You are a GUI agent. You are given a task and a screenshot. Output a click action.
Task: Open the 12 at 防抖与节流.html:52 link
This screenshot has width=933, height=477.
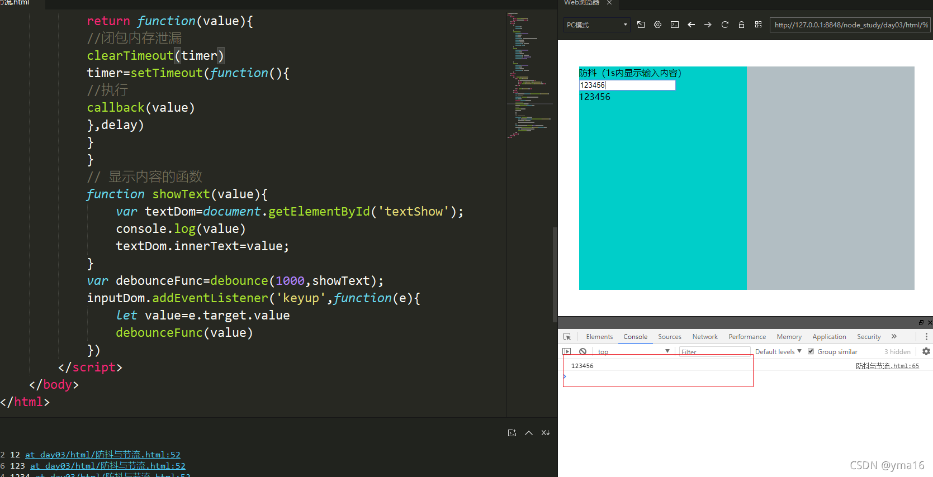click(x=103, y=455)
